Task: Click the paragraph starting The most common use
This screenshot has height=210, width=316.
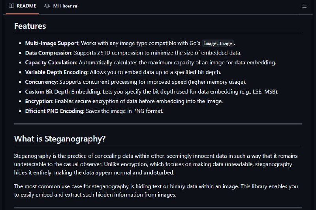Action: click(156, 191)
